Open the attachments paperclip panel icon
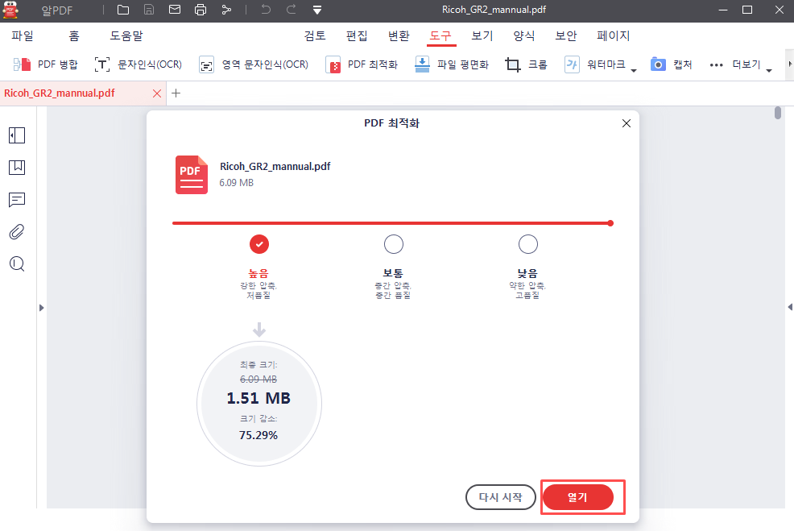Image resolution: width=794 pixels, height=531 pixels. (17, 232)
